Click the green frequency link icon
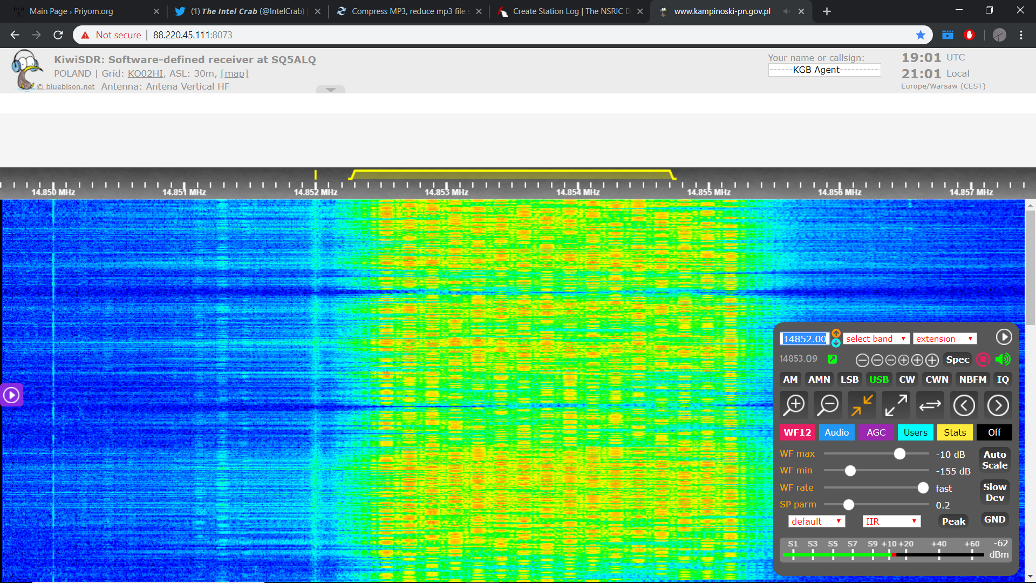The image size is (1036, 583). coord(832,359)
